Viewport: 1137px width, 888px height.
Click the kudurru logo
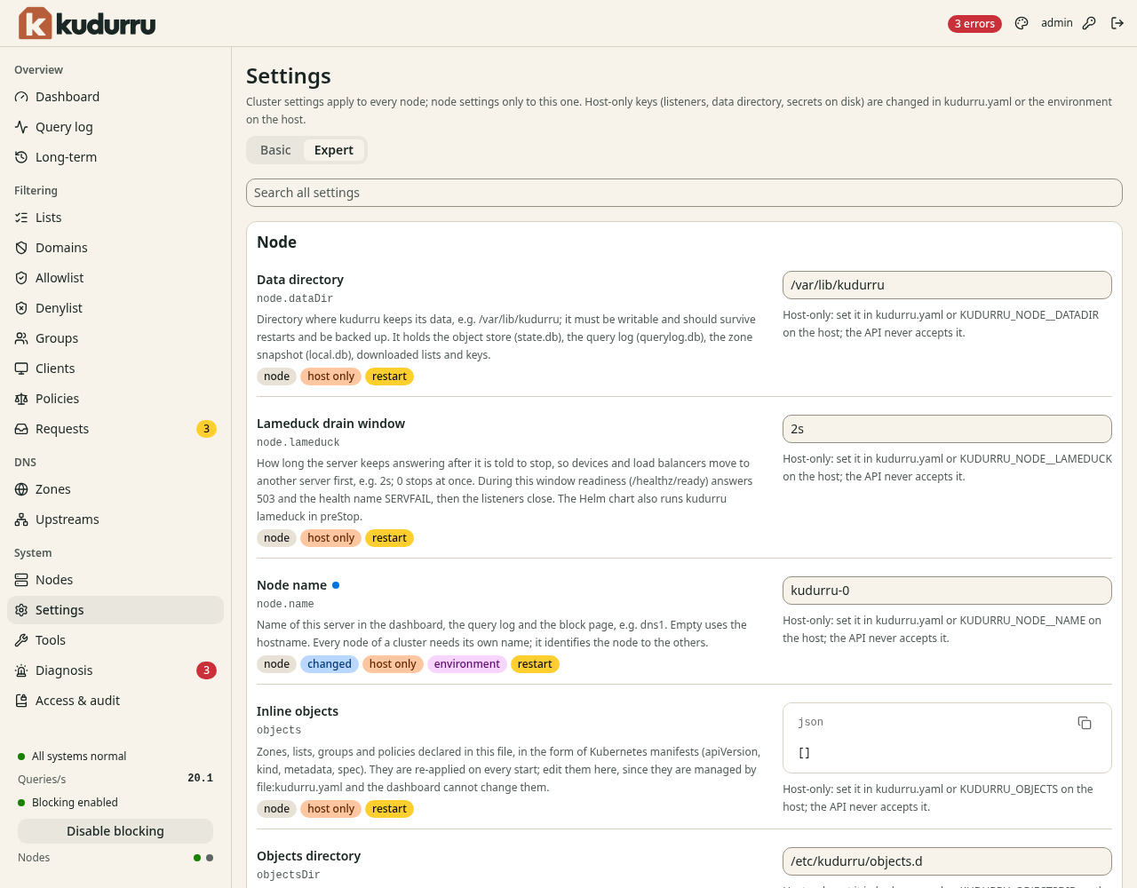tap(87, 23)
